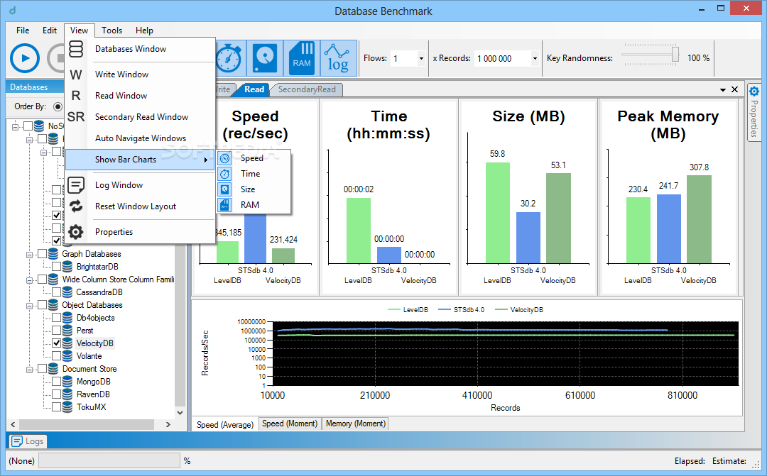Choose Auto Navigate Windows menu entry
This screenshot has height=476, width=767.
[x=141, y=138]
